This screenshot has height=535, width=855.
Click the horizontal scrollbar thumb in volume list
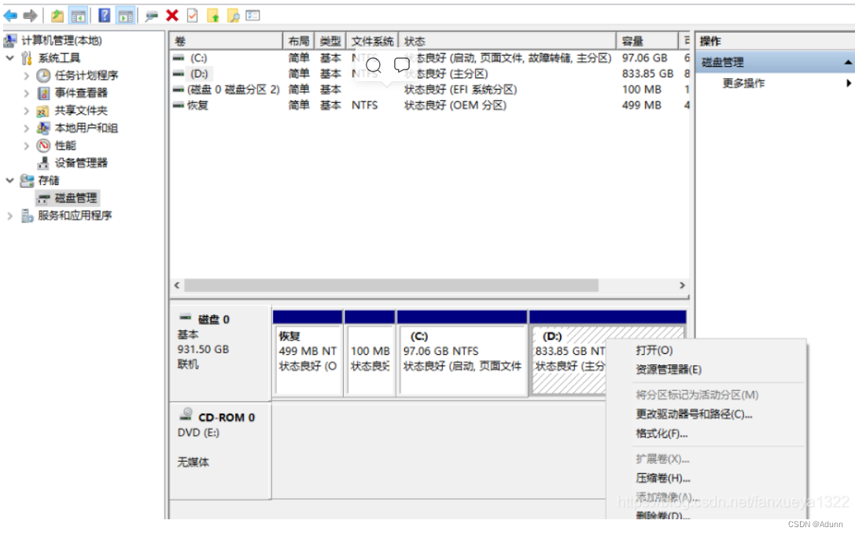click(x=391, y=286)
